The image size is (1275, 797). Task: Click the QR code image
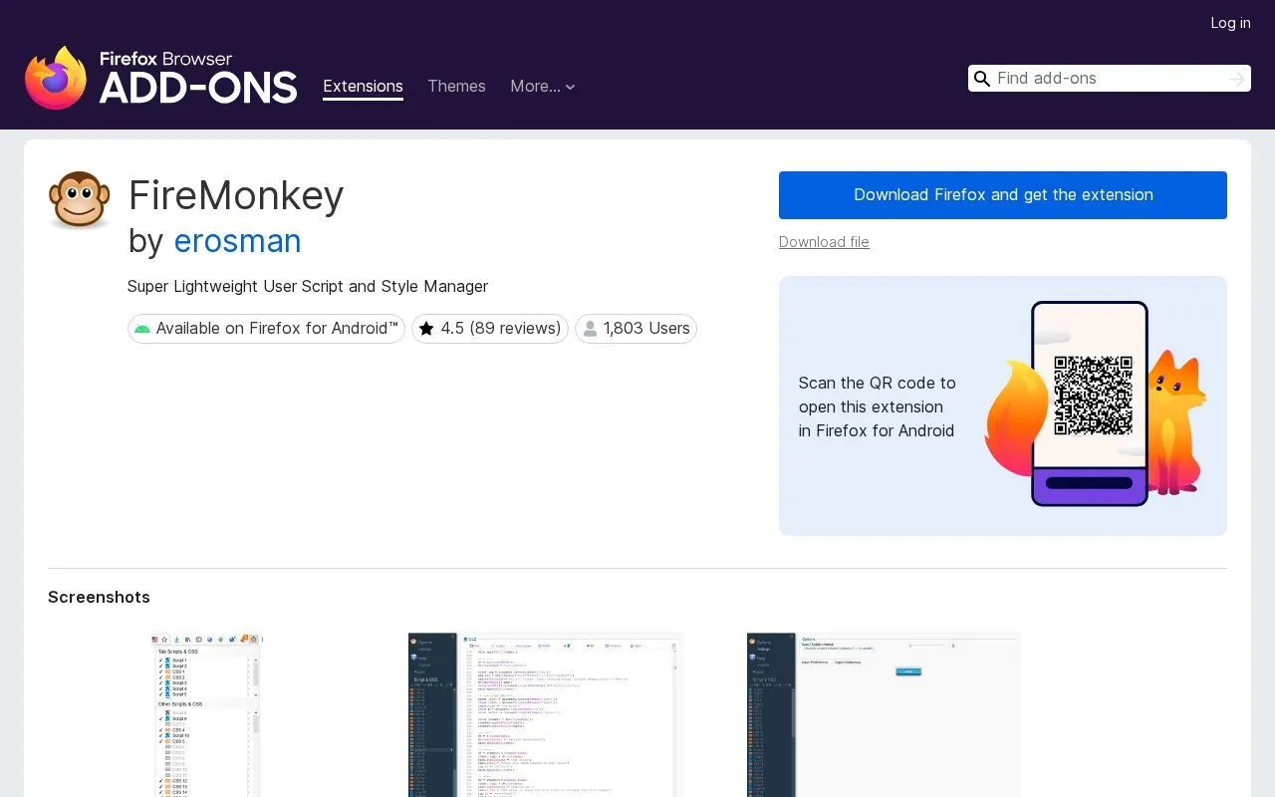[x=1093, y=396]
